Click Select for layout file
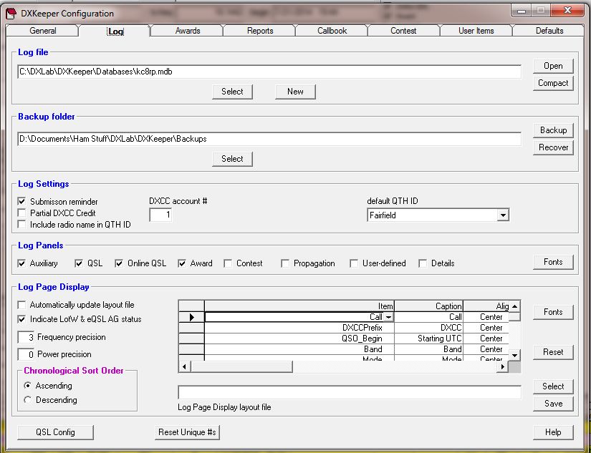The width and height of the screenshot is (591, 453). pos(553,386)
